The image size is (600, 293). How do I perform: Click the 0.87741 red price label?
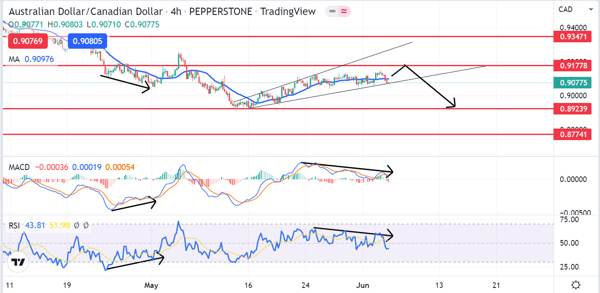coord(572,135)
